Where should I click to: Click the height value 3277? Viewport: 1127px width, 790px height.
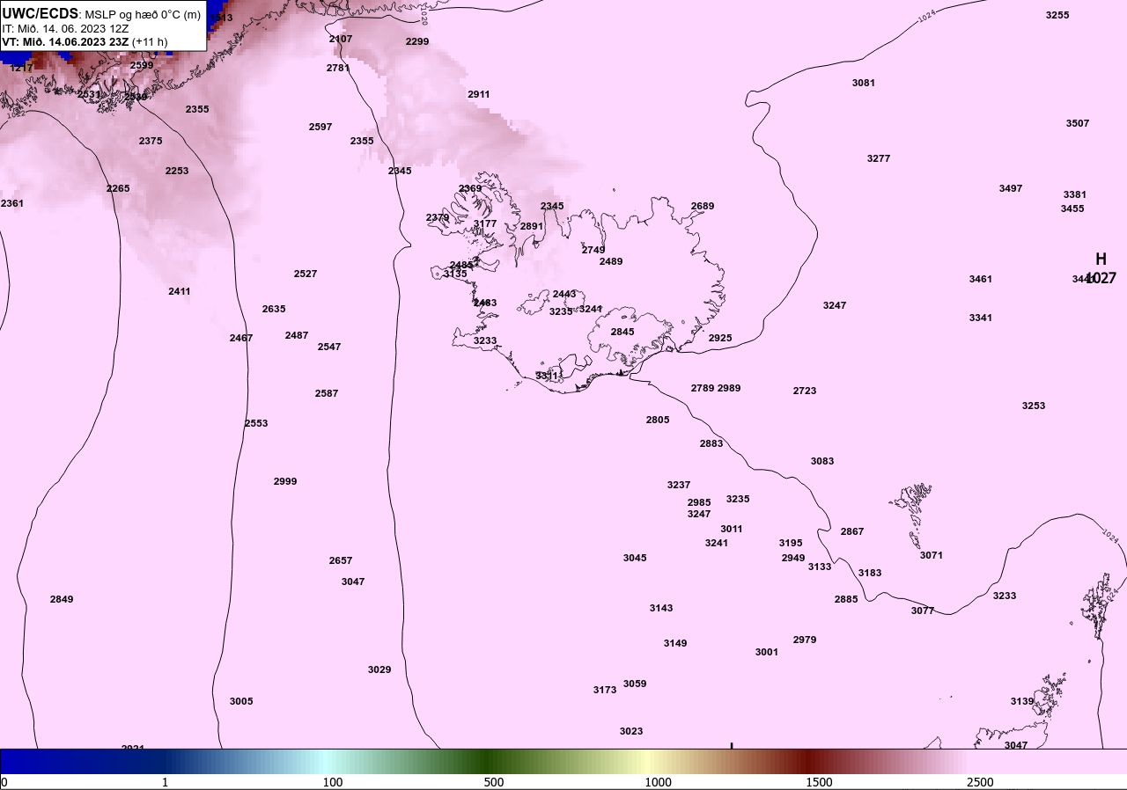(879, 158)
